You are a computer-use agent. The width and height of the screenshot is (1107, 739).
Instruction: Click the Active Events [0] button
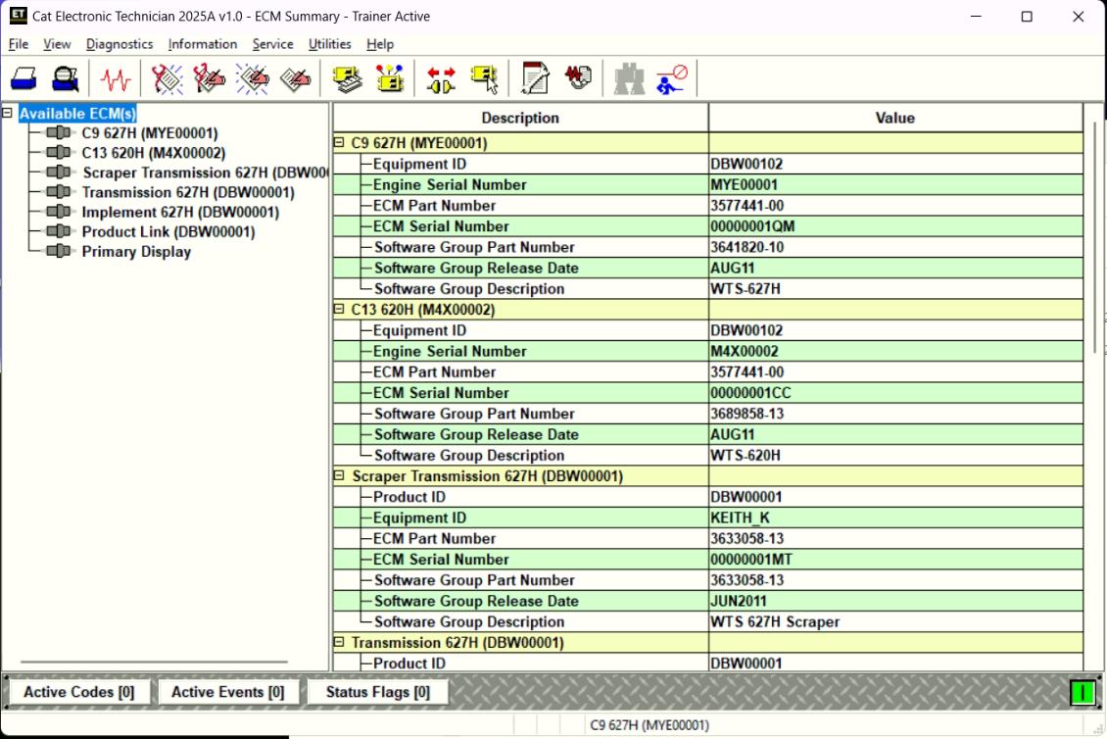[x=228, y=692]
